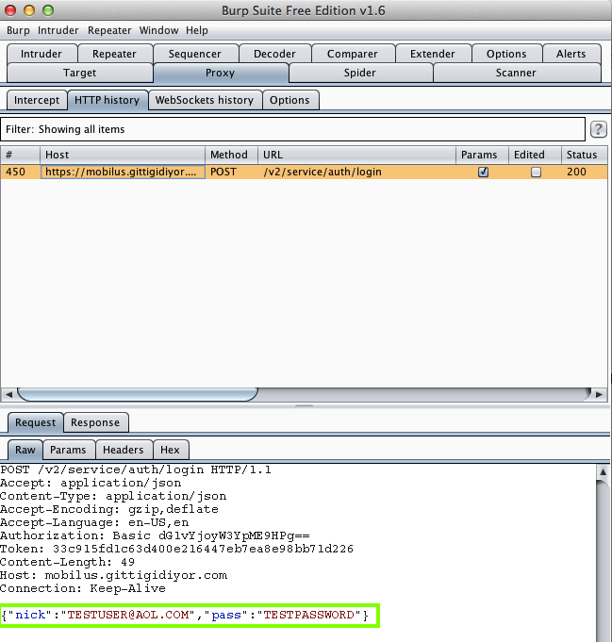Viewport: 612px width, 642px height.
Task: Sort by the Edited column header
Action: 535,155
